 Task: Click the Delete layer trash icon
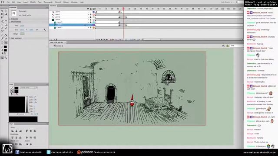click(57, 39)
